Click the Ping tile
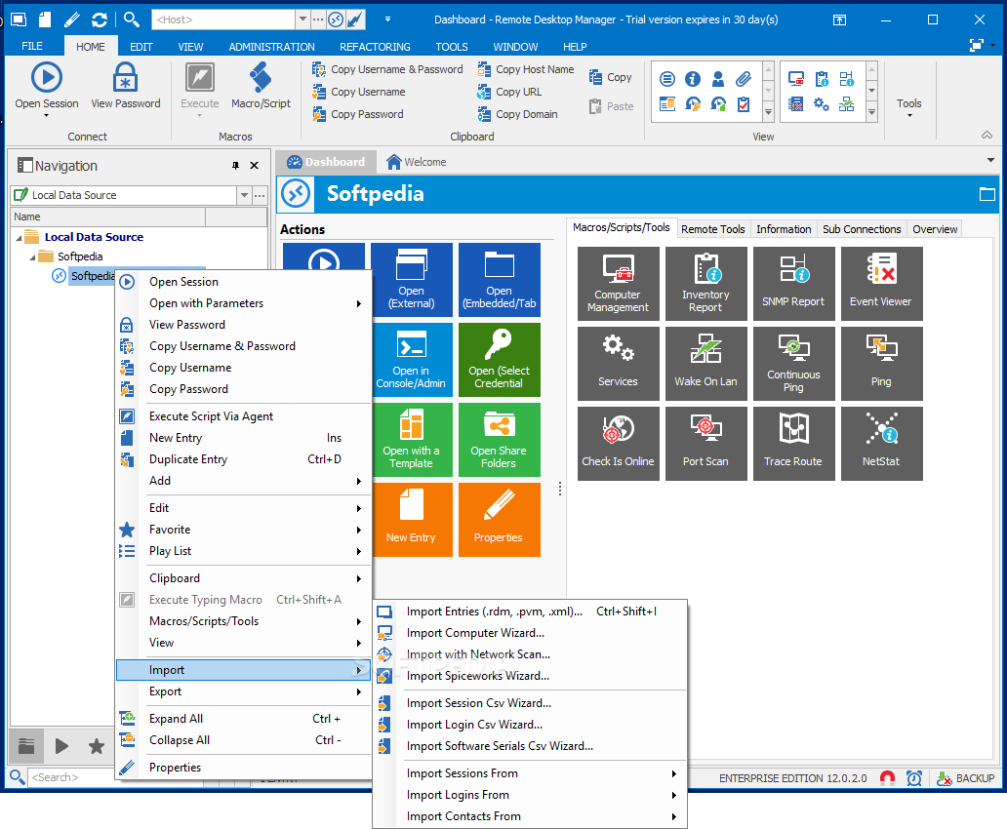This screenshot has width=1007, height=829. click(882, 364)
